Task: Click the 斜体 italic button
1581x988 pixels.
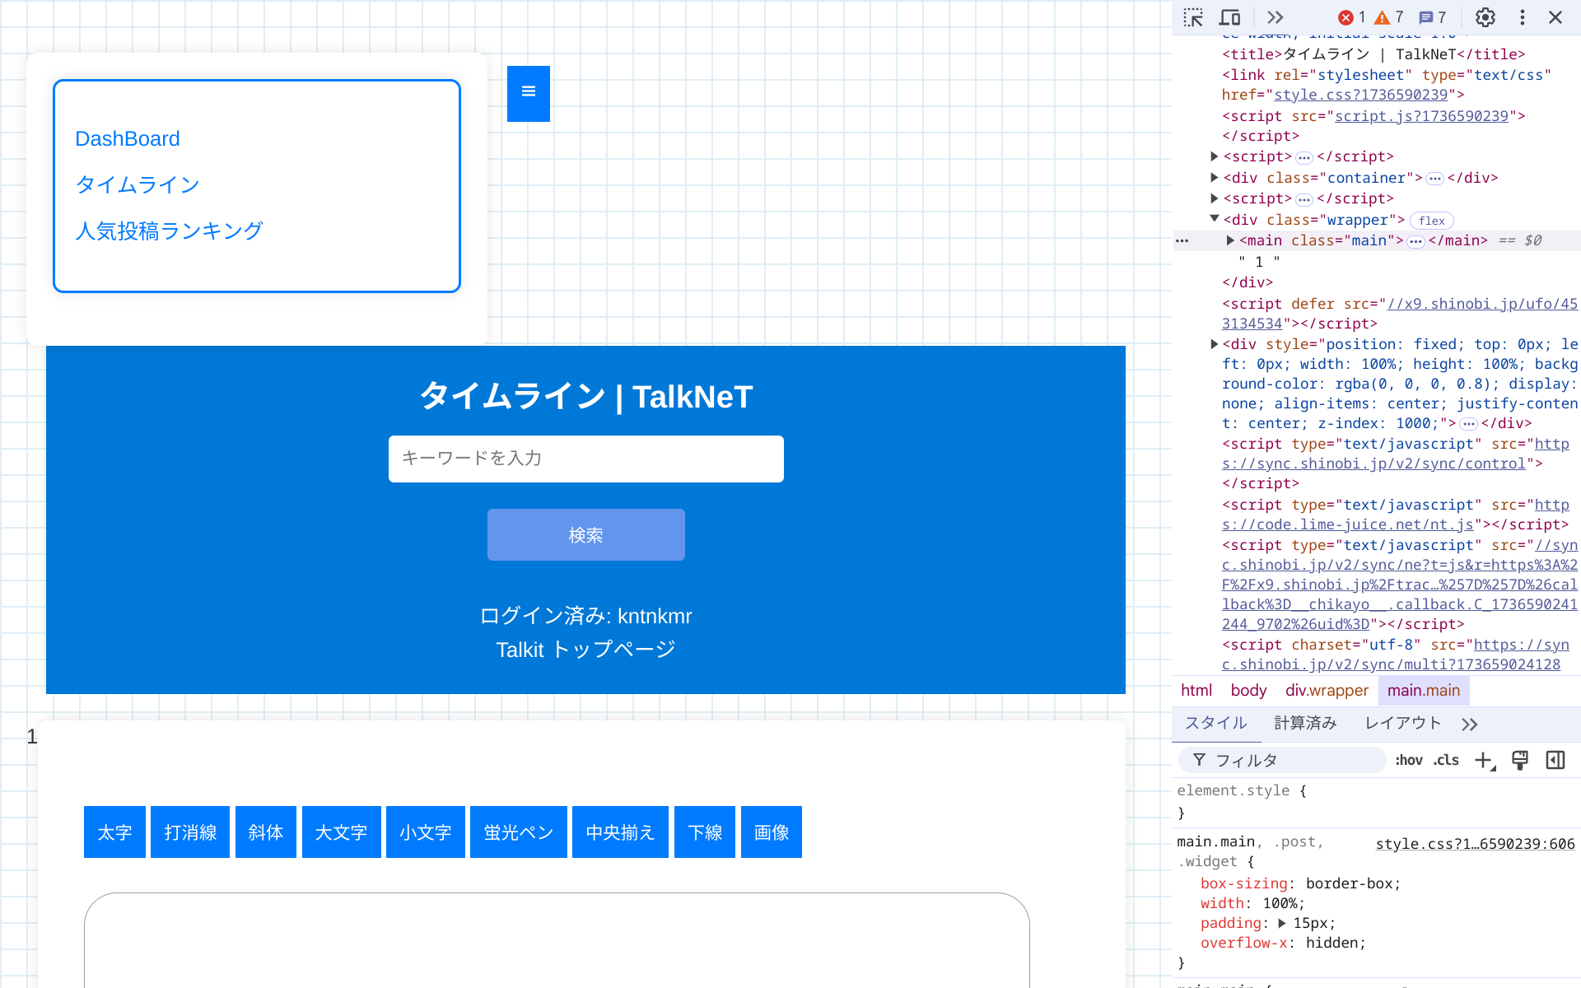Action: [x=266, y=832]
